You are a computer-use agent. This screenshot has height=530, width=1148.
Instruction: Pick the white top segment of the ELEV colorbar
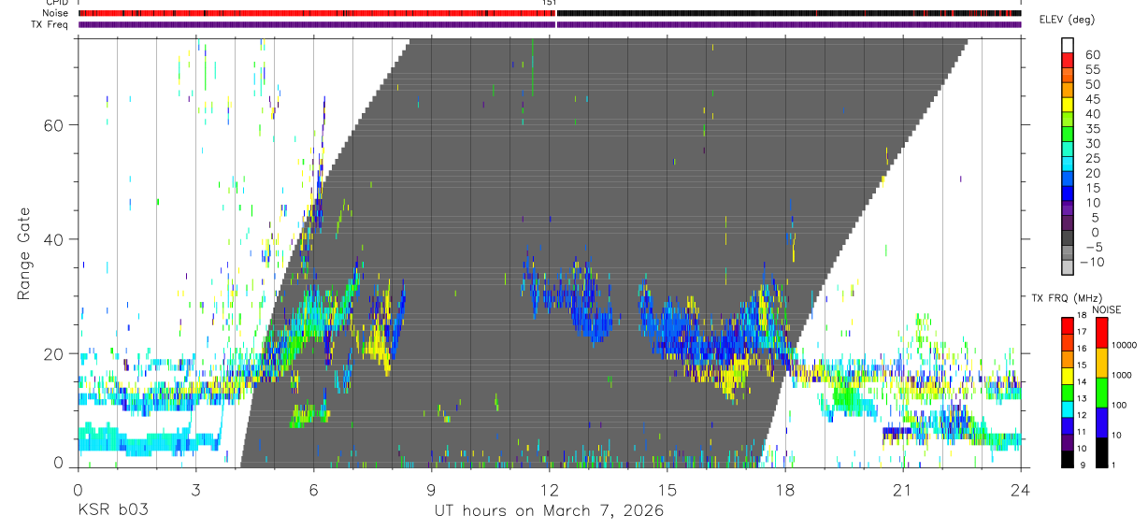(1068, 43)
